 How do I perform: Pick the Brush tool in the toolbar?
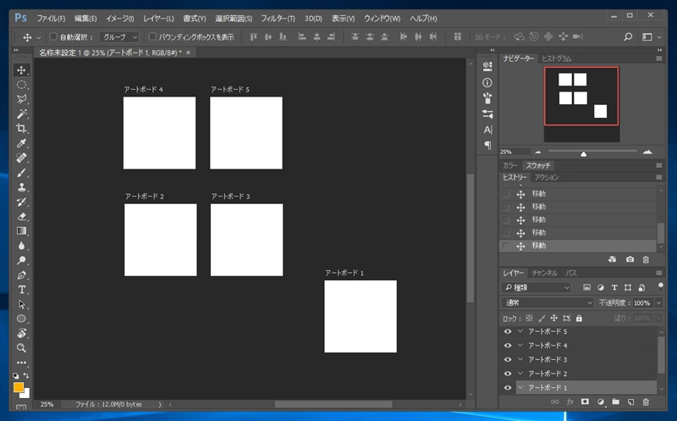click(22, 173)
